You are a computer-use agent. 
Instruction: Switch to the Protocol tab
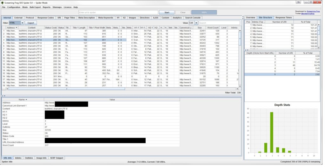point(30,18)
